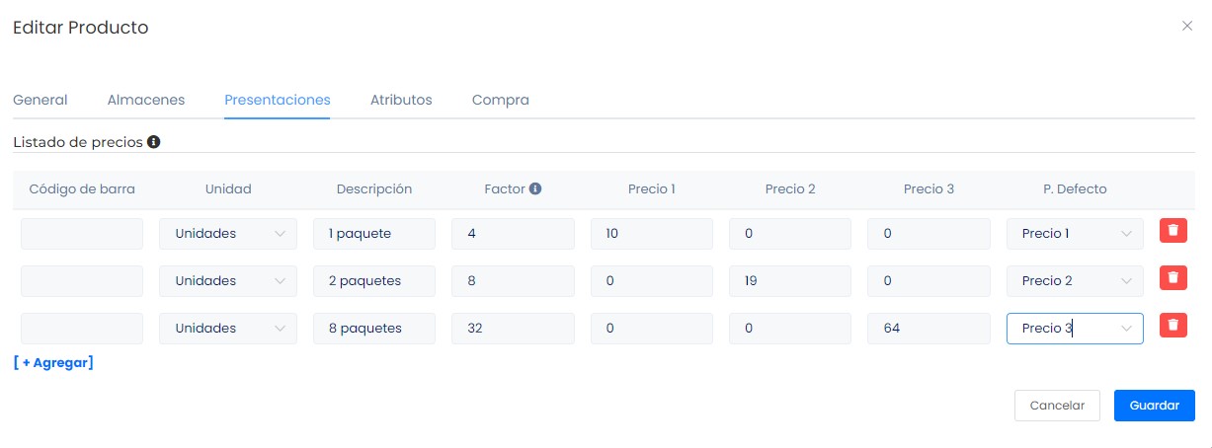Image resolution: width=1212 pixels, height=448 pixels.
Task: Expand the Precio 1 default price dropdown
Action: 1075,234
